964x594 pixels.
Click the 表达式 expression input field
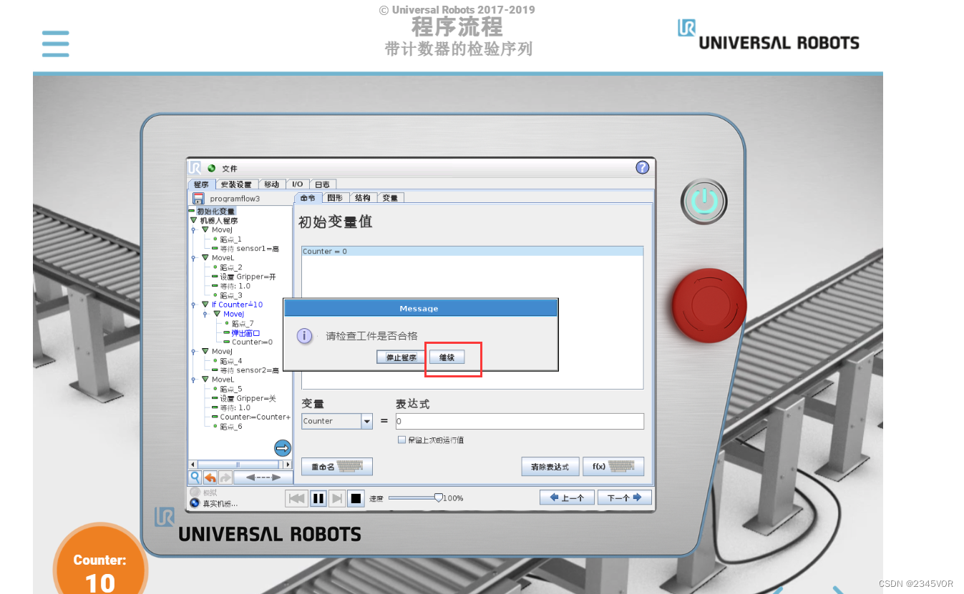pos(520,421)
